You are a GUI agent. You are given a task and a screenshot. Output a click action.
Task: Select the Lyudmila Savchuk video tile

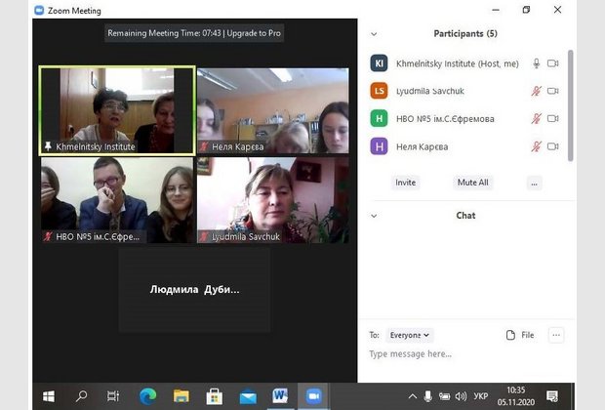273,200
